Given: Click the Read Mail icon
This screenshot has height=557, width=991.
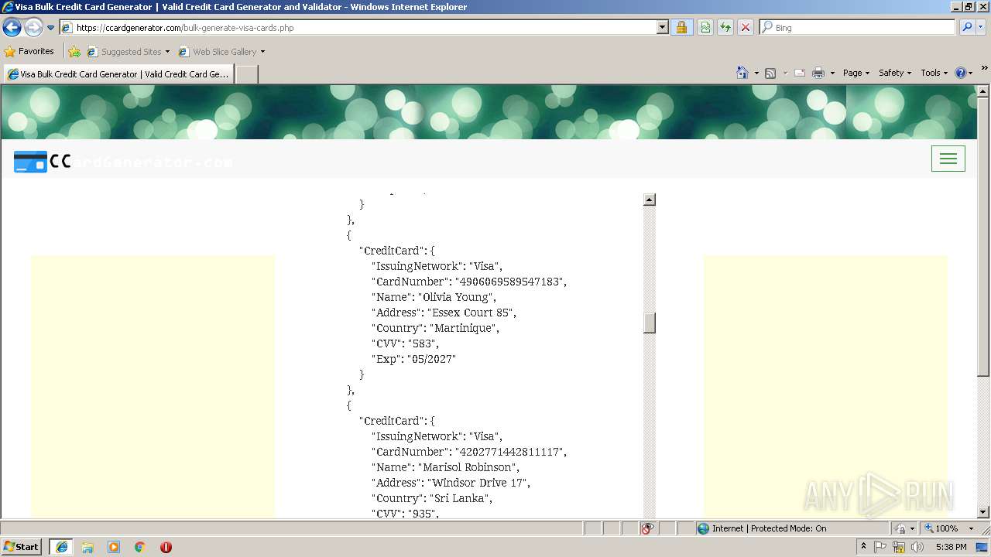Looking at the screenshot, I should pos(800,73).
